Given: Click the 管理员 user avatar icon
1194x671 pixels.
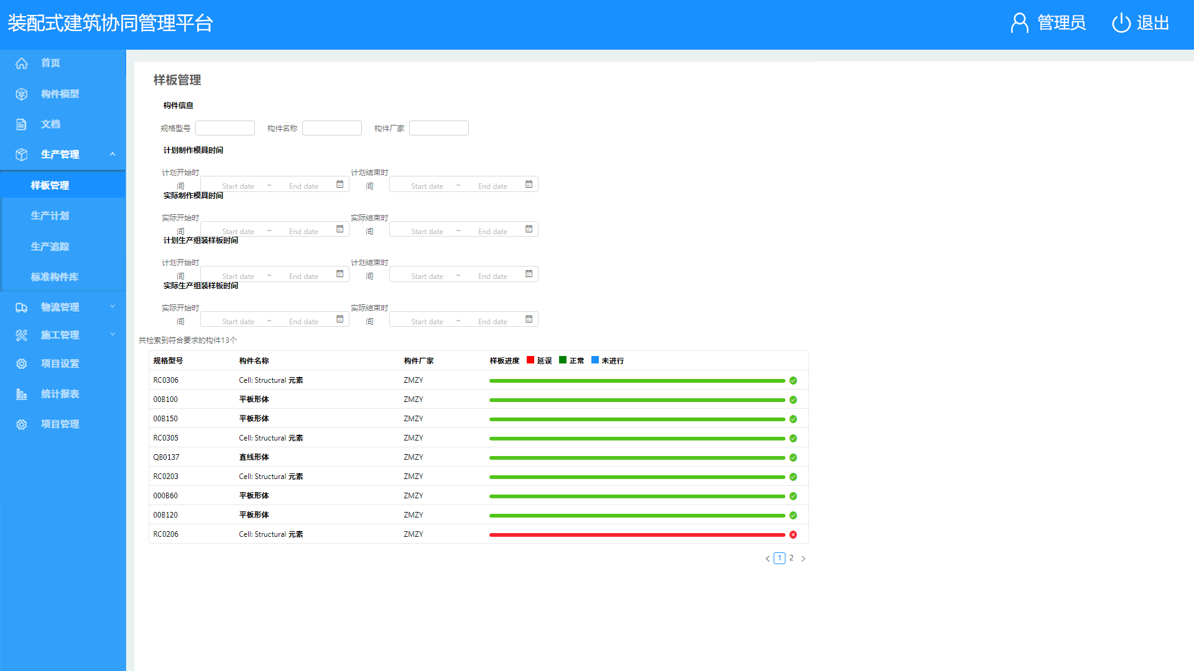Looking at the screenshot, I should [x=1019, y=23].
